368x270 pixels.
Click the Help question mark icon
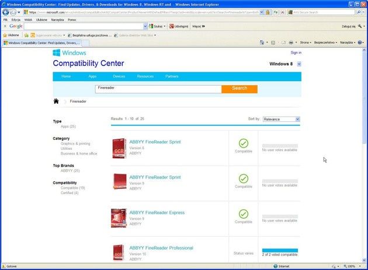point(360,43)
